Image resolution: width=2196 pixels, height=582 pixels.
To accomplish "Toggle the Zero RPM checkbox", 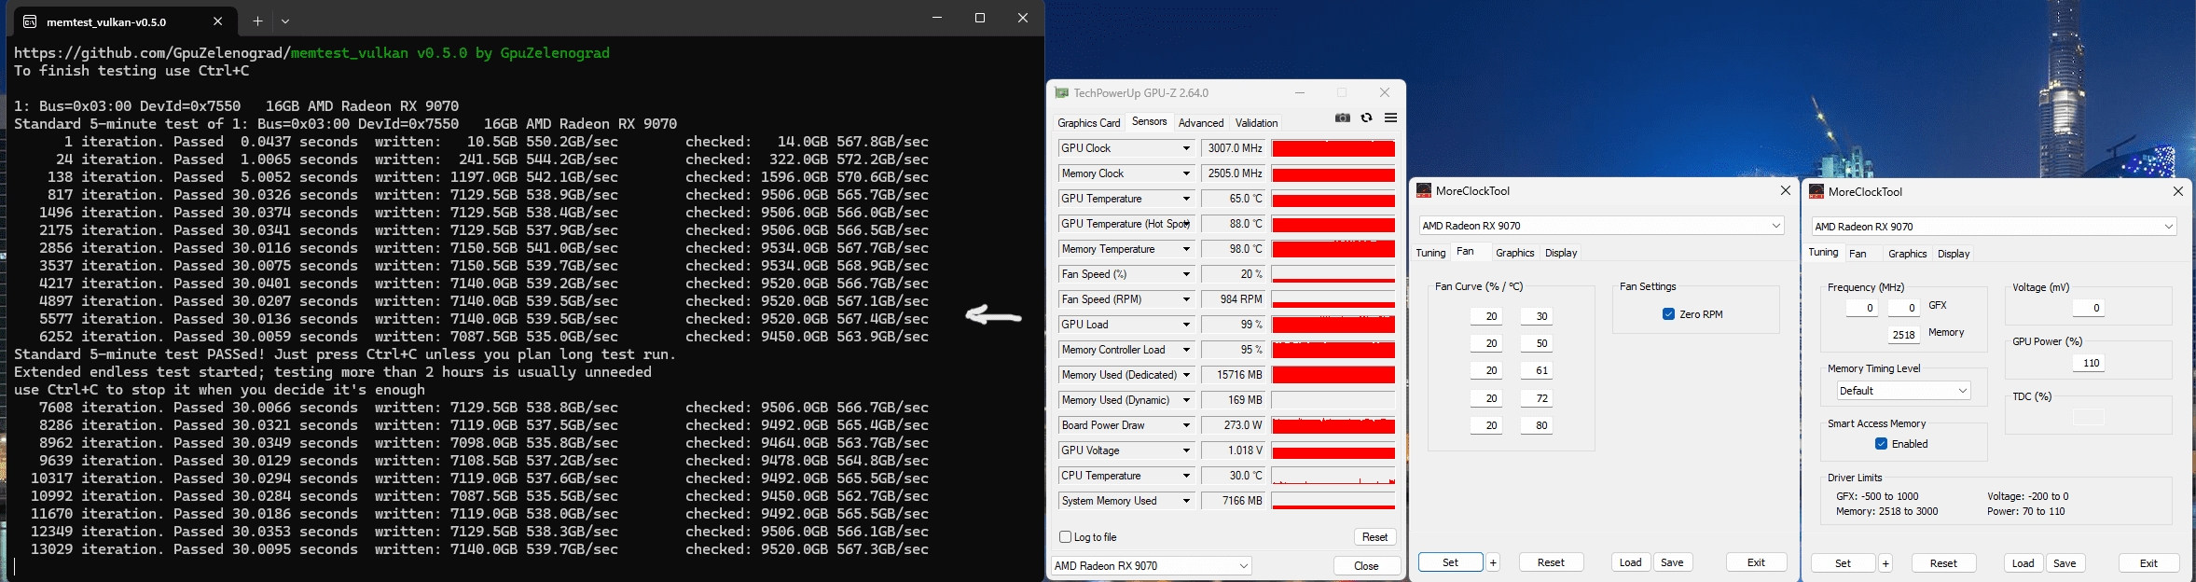I will click(x=1668, y=314).
